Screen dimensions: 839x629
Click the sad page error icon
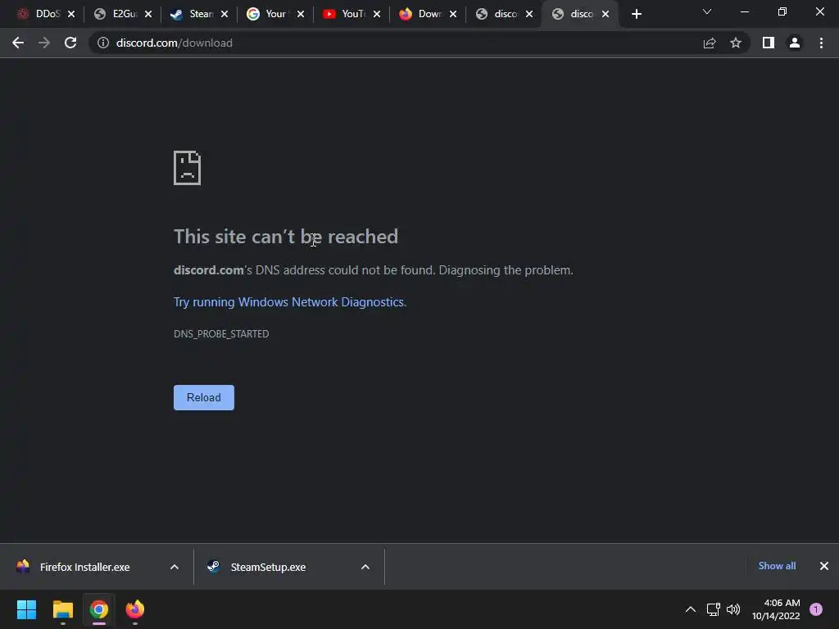click(x=188, y=168)
